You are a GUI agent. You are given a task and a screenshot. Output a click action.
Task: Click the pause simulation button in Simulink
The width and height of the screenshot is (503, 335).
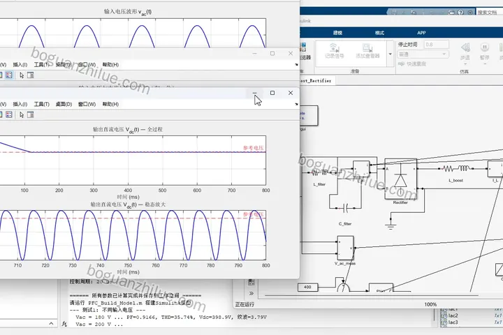(x=484, y=47)
